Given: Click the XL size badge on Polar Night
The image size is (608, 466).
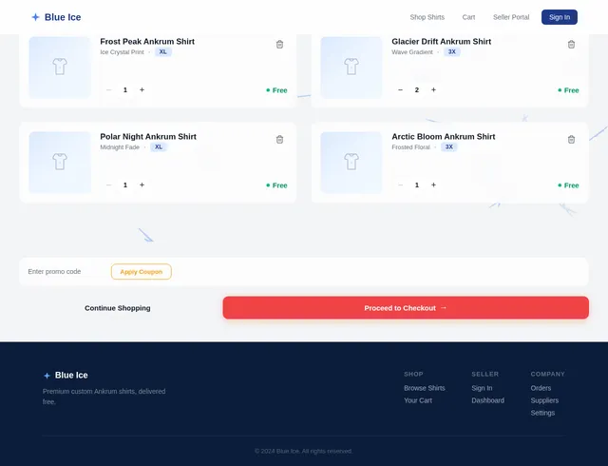Looking at the screenshot, I should 159,147.
